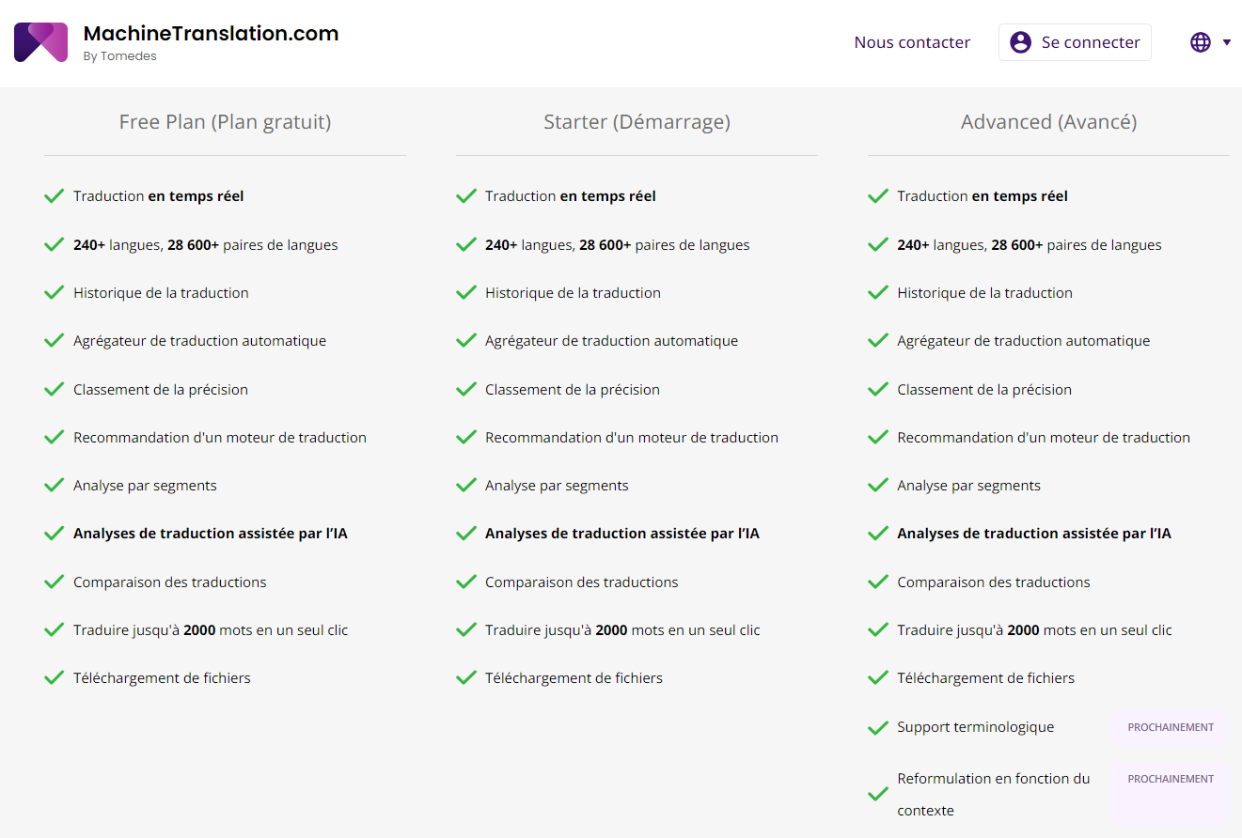Select Advanced Recommandation d'un moteur de traduction

(x=1044, y=438)
